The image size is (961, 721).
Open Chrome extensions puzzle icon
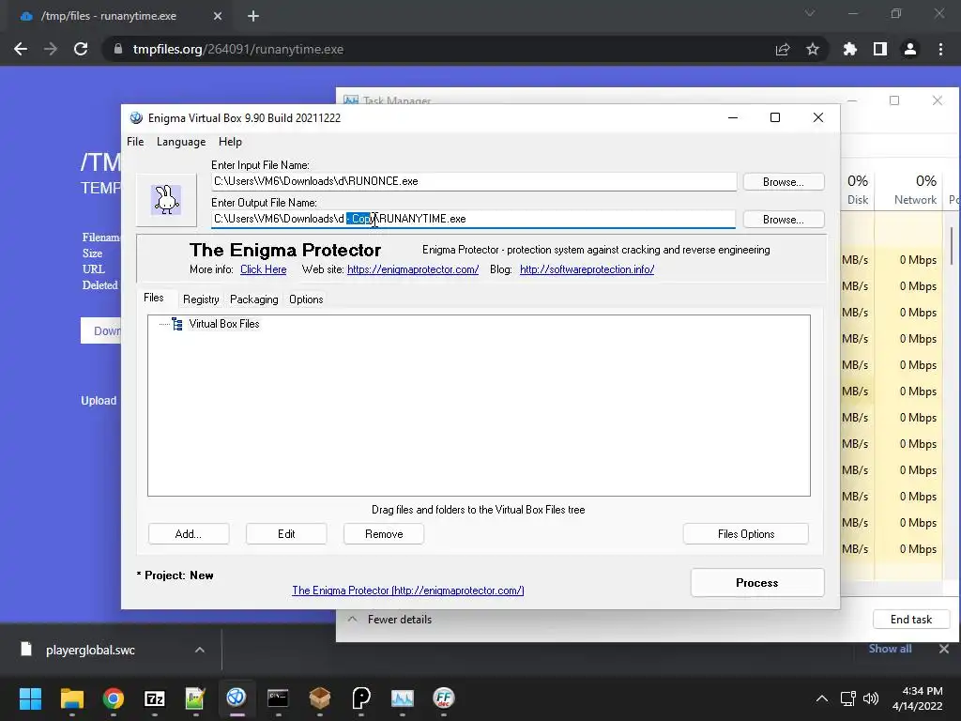point(850,49)
